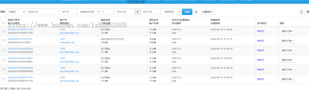Toggle the select-all checkbox in table header
Viewport: 309px width, 96px height.
[x=3, y=23]
